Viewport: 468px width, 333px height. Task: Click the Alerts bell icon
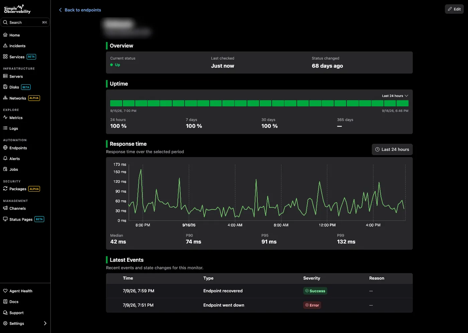click(5, 158)
